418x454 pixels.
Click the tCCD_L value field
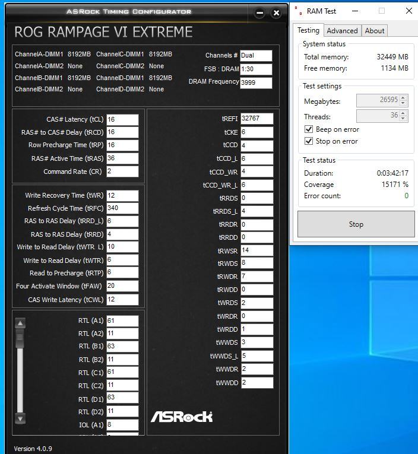pos(257,158)
